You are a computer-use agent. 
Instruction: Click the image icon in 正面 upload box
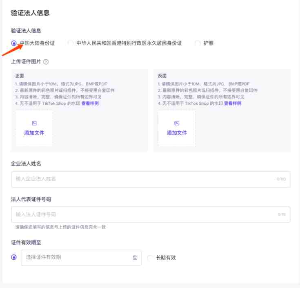[34, 123]
